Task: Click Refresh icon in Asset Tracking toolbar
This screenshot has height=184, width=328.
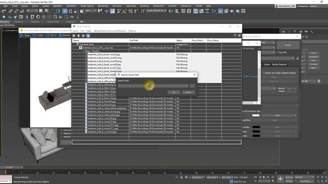Action: 74,36
